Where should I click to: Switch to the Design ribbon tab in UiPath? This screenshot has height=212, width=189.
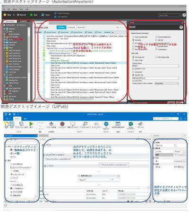[17, 119]
